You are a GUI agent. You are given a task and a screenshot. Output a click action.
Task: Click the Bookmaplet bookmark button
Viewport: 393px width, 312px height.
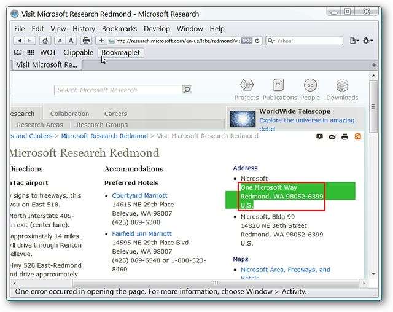(122, 53)
